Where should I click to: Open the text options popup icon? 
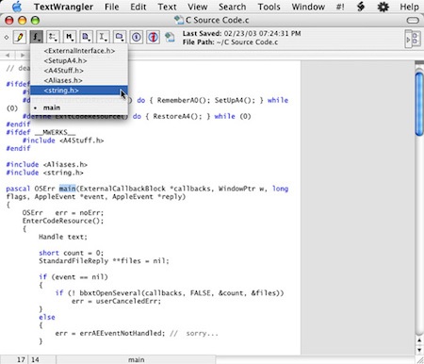[53, 37]
